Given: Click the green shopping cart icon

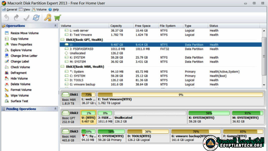Looking at the screenshot, I should pyautogui.click(x=57, y=18).
